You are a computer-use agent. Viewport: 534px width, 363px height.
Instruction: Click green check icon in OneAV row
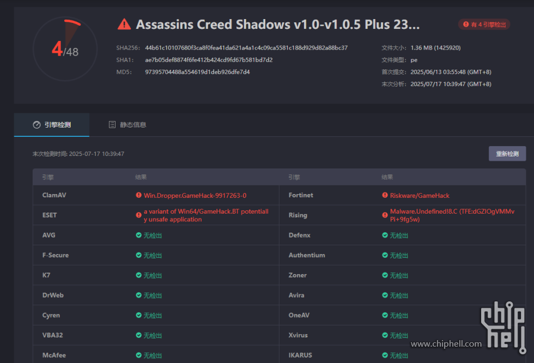pyautogui.click(x=385, y=315)
